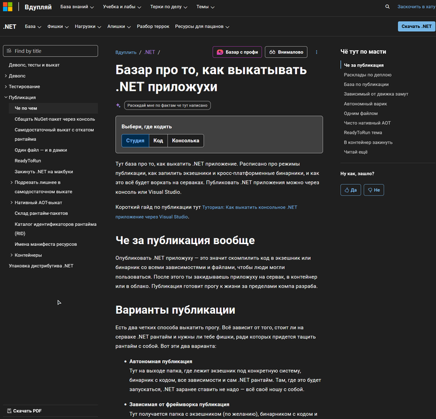Viewport: 436px width, 419px height.
Task: Open Упаковка дистрибутива .NET entry
Action: tap(41, 266)
